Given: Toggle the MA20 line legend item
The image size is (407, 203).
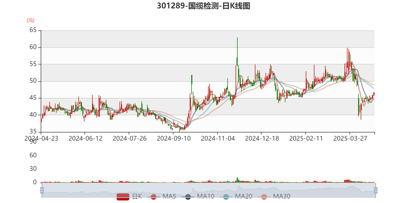Looking at the screenshot, I should [x=236, y=196].
